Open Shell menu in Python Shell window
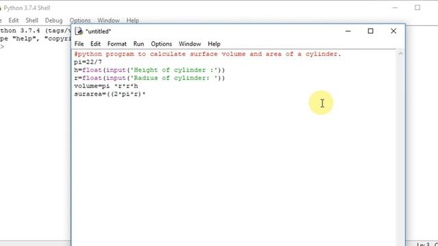The width and height of the screenshot is (438, 246). click(x=32, y=20)
